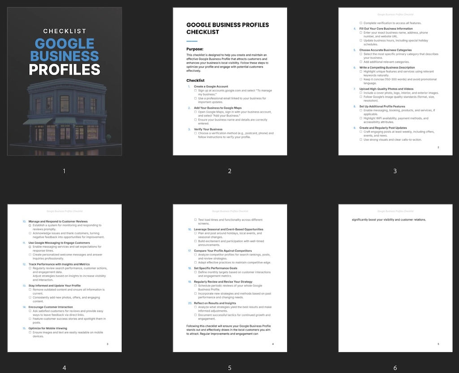Check 'Add additional relevant categories' on page 3

pos(360,61)
